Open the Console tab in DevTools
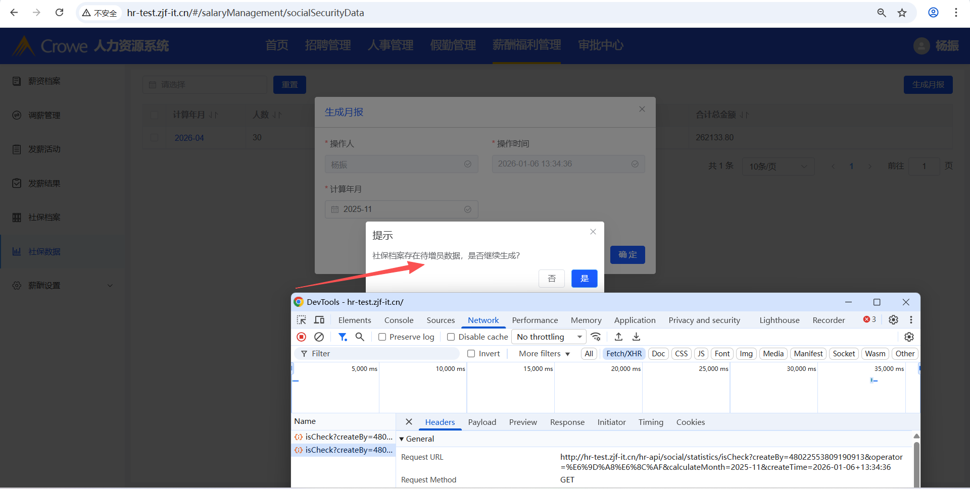This screenshot has height=489, width=970. coord(399,320)
